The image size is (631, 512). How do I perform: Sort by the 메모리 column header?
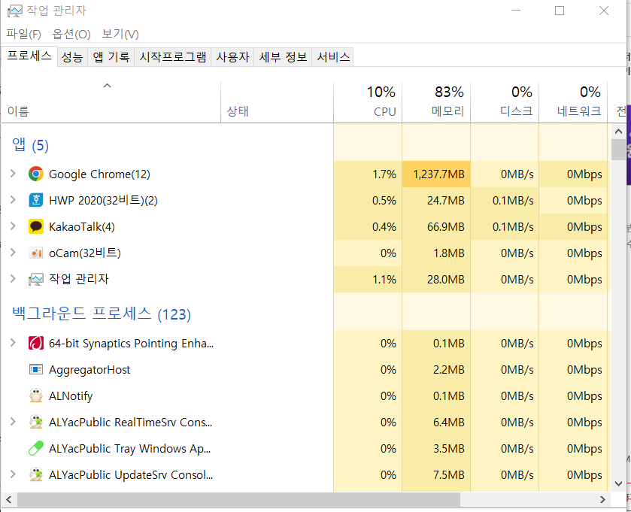436,102
